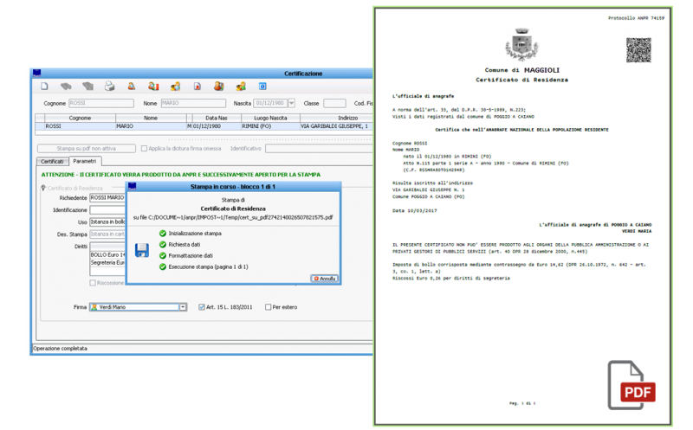This screenshot has height=430, width=693.
Task: Uncheck the Art. 15 L. 183/2011 checkbox
Action: 202,307
